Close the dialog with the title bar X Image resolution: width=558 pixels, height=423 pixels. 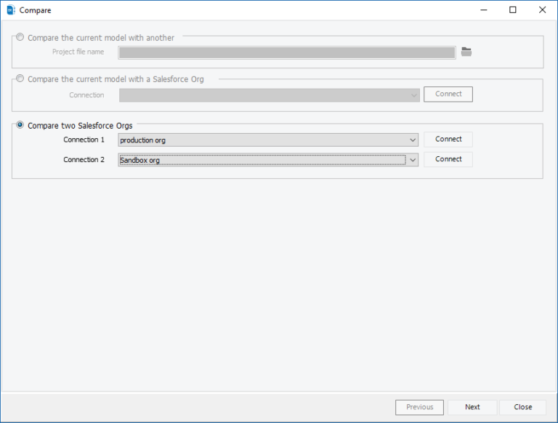tap(541, 10)
